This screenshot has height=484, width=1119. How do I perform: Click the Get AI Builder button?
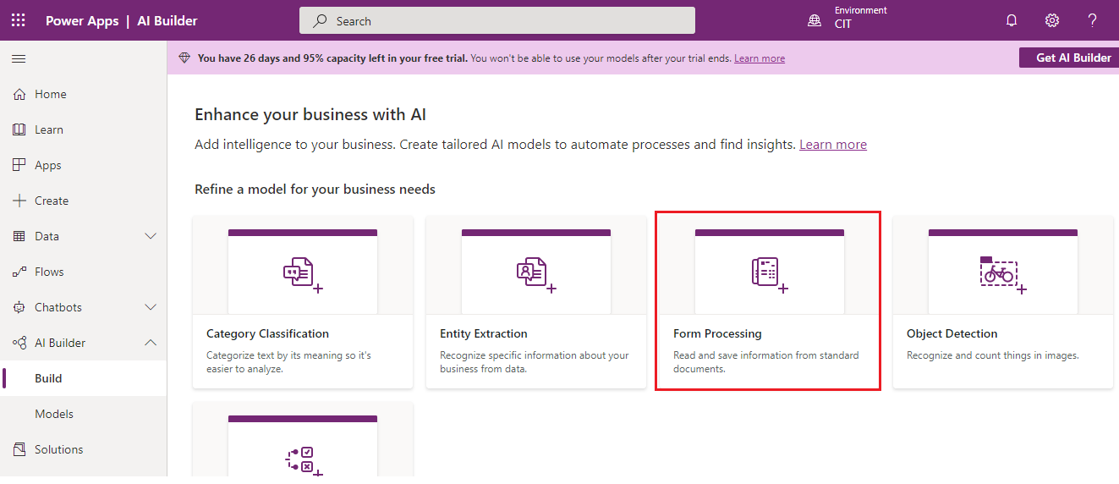tap(1069, 58)
